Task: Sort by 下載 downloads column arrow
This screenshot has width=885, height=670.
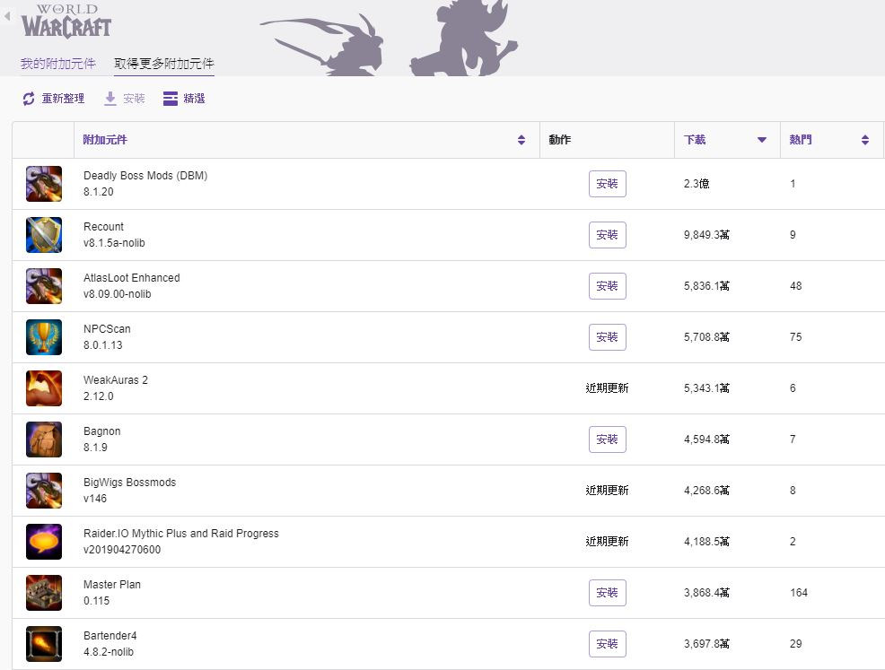Action: tap(762, 140)
